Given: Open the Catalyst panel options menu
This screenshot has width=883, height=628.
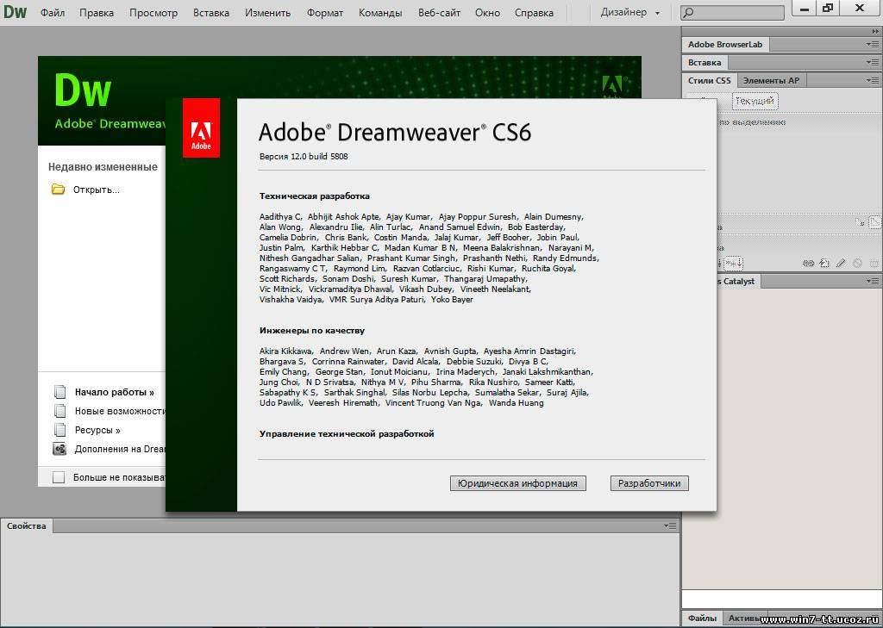Looking at the screenshot, I should point(873,281).
